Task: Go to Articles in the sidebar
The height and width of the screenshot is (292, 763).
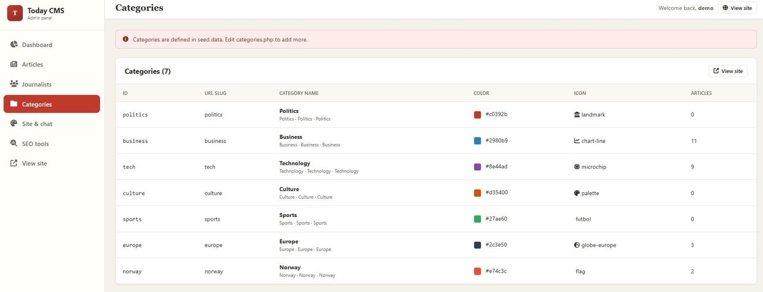Action: 52,64
